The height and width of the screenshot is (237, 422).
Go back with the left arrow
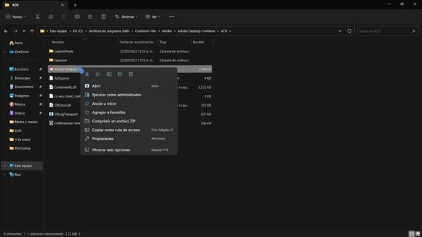coord(6,31)
